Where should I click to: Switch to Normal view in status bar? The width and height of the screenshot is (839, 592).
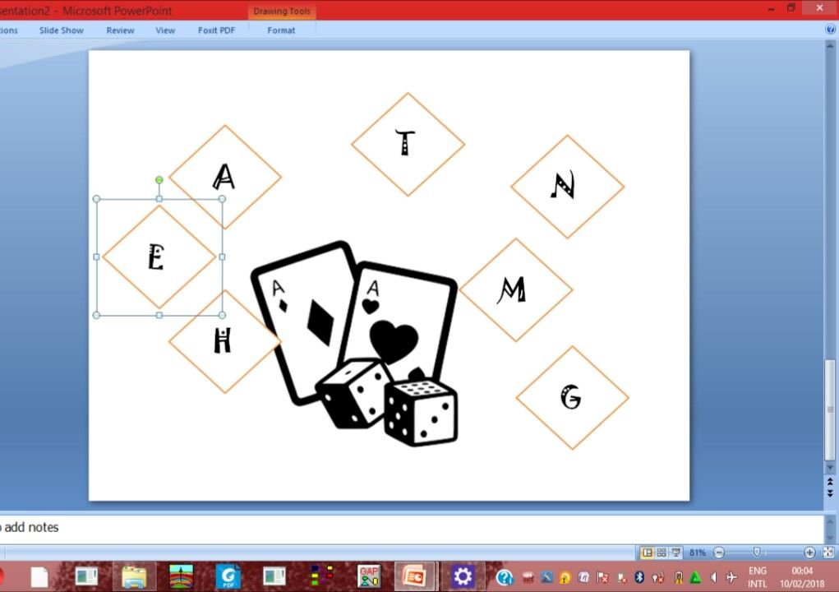coord(647,552)
